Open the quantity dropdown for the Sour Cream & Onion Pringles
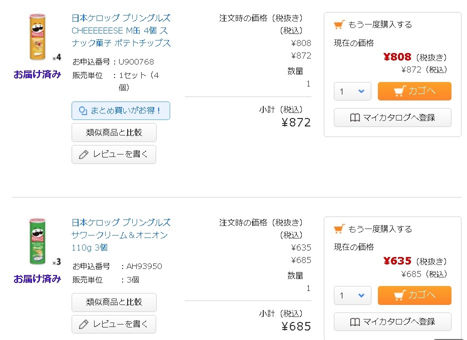 pos(352,295)
